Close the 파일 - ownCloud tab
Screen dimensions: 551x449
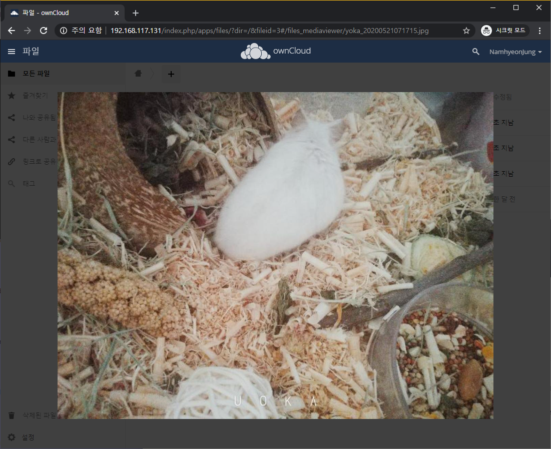click(117, 13)
